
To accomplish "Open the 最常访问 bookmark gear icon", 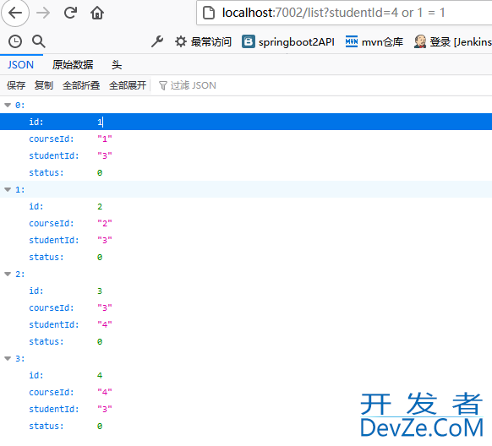I will (x=180, y=41).
